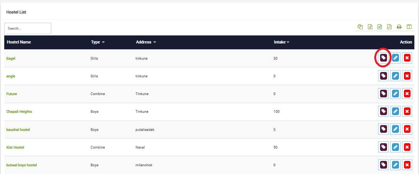Screen dimensions: 419x174
Task: Open the kaushal hostel link
Action: point(18,129)
